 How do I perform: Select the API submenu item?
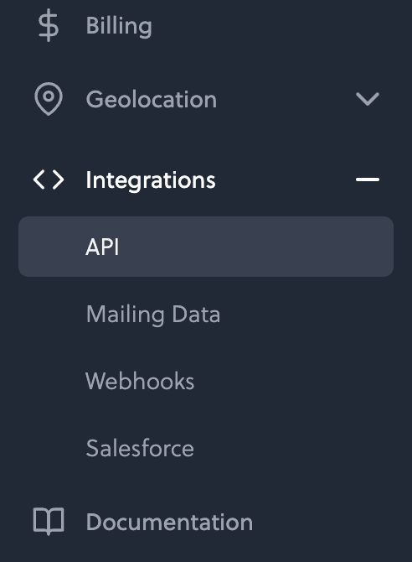coord(206,247)
